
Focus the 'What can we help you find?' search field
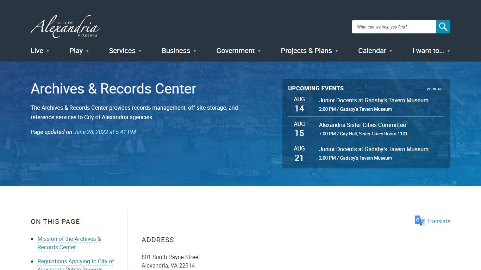click(394, 27)
